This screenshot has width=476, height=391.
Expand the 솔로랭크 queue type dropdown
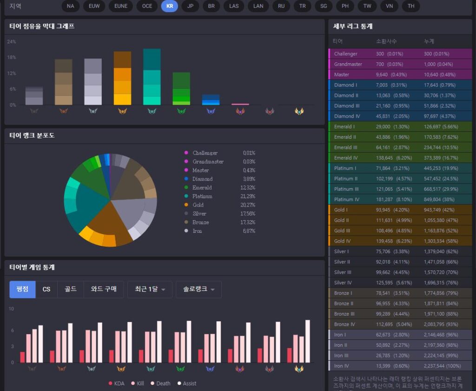pyautogui.click(x=198, y=290)
